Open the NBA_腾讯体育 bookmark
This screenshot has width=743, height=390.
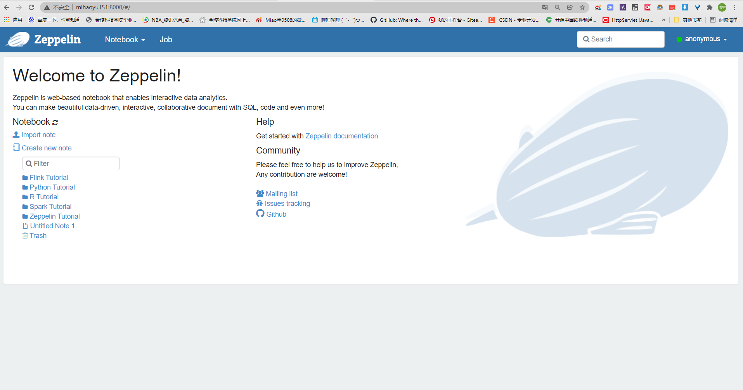[168, 20]
